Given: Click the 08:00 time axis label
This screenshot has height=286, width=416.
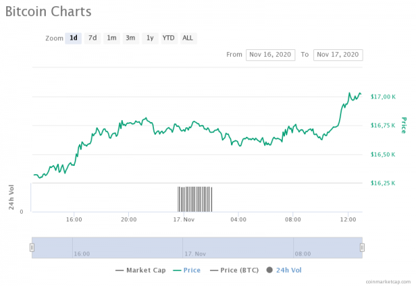Looking at the screenshot, I should point(293,219).
